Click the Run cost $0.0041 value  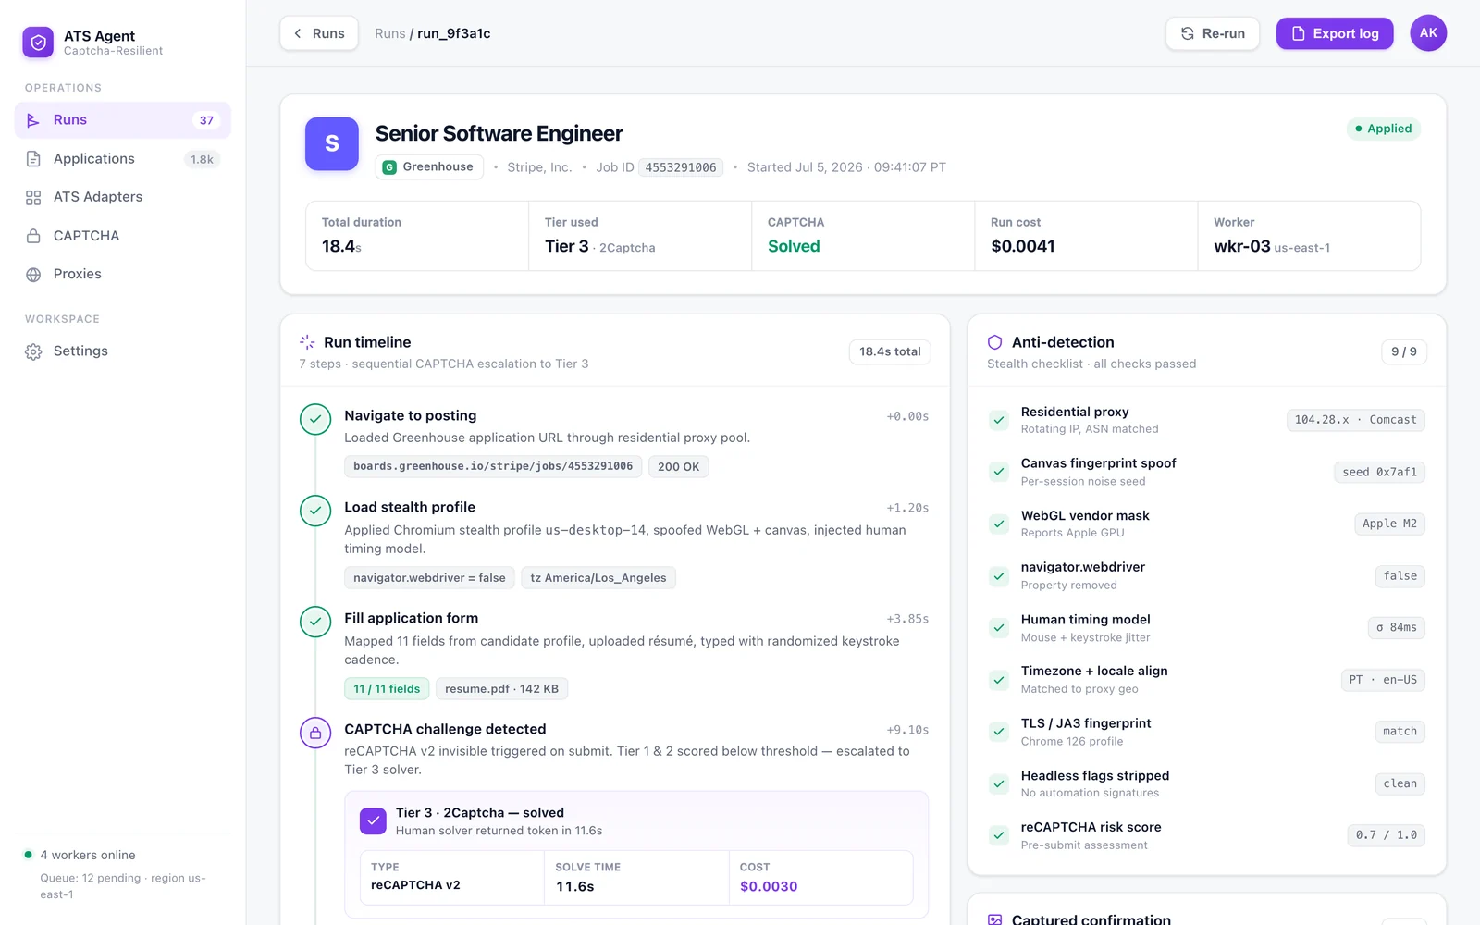[x=1023, y=246]
